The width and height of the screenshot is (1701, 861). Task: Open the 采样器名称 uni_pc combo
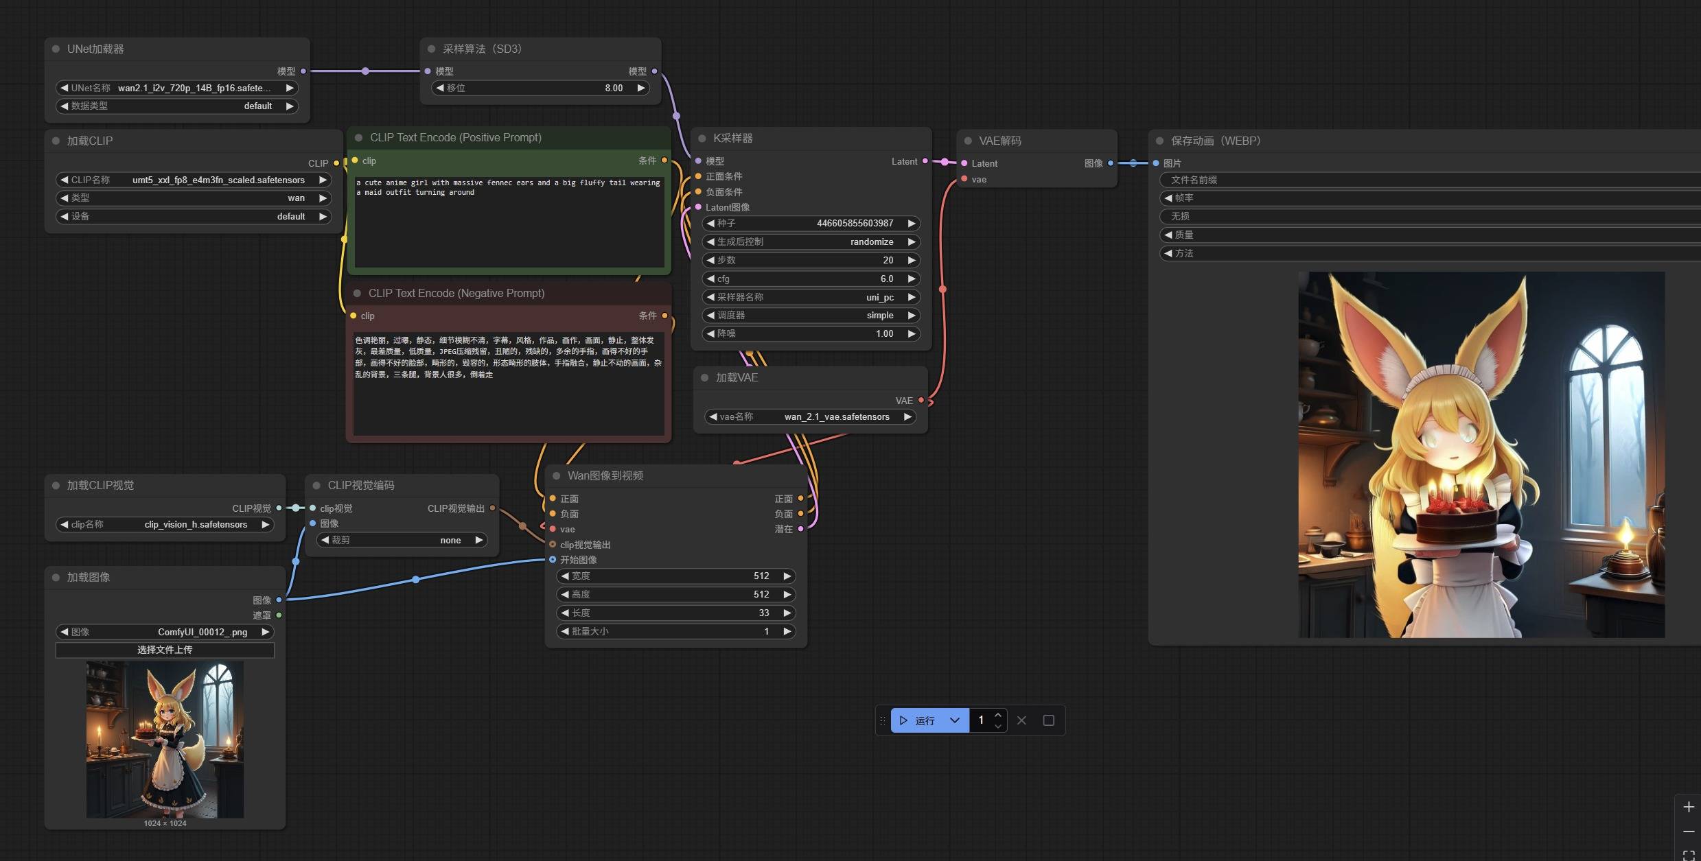click(x=810, y=298)
